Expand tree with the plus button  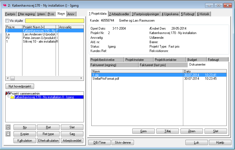point(8,127)
